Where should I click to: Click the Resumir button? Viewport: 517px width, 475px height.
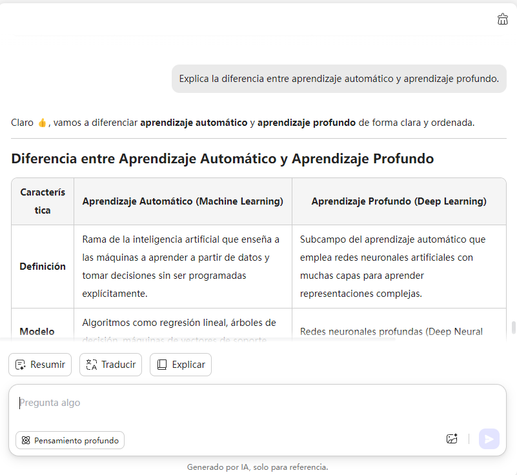tap(40, 365)
